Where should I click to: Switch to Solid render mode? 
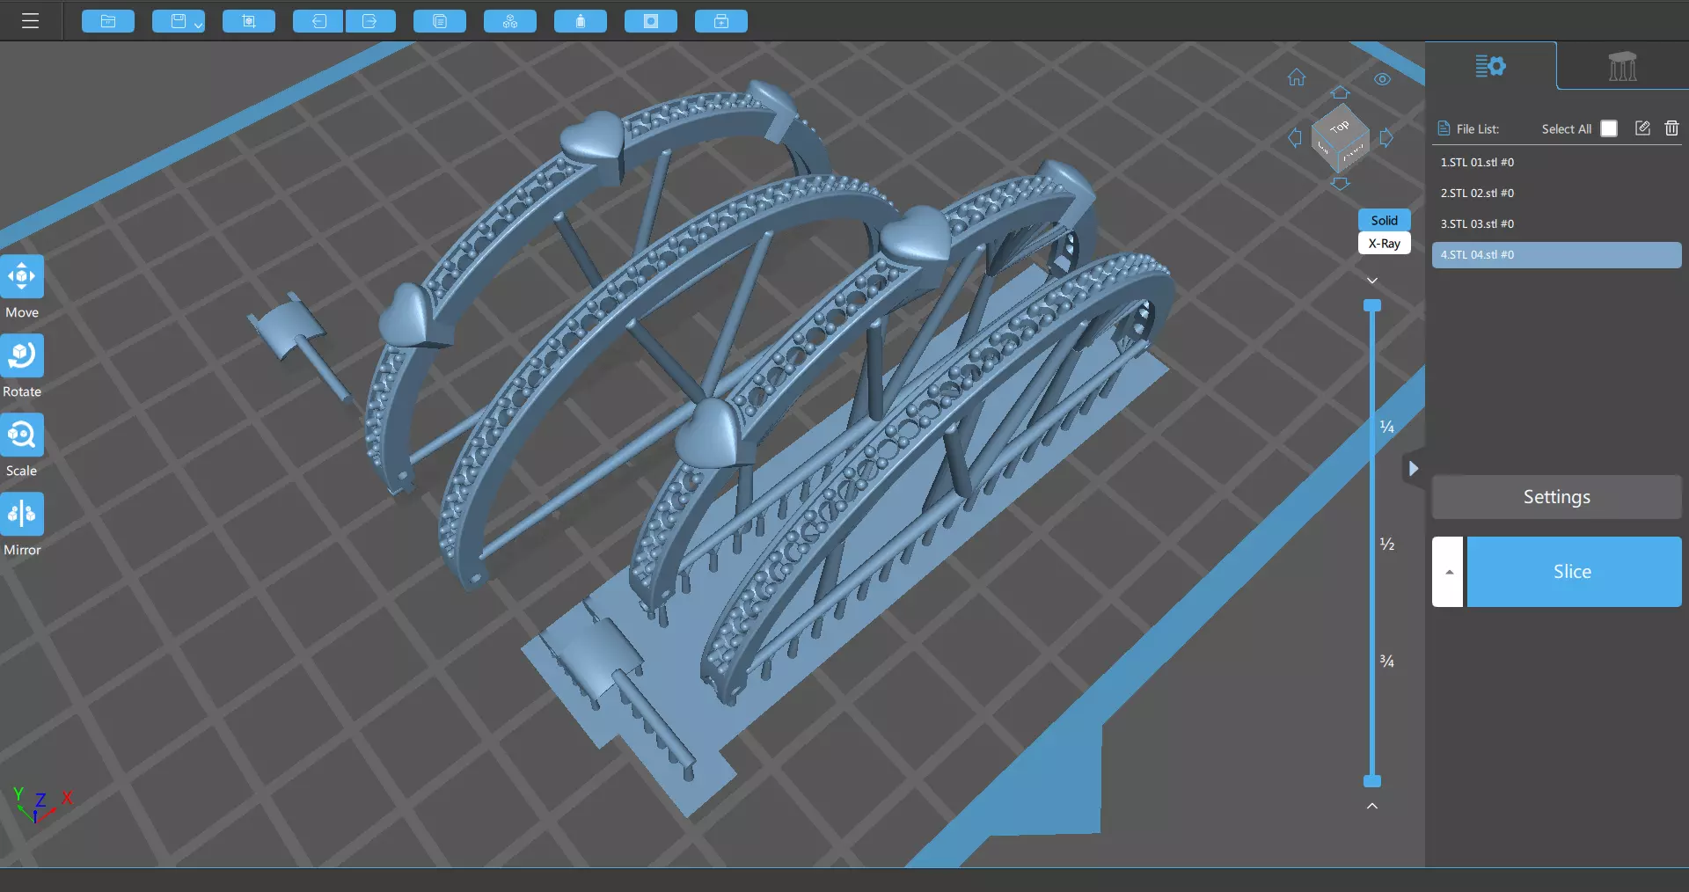click(1385, 220)
